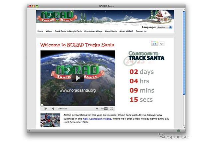Open the Language dropdown set to English
The height and width of the screenshot is (142, 213).
tap(164, 27)
